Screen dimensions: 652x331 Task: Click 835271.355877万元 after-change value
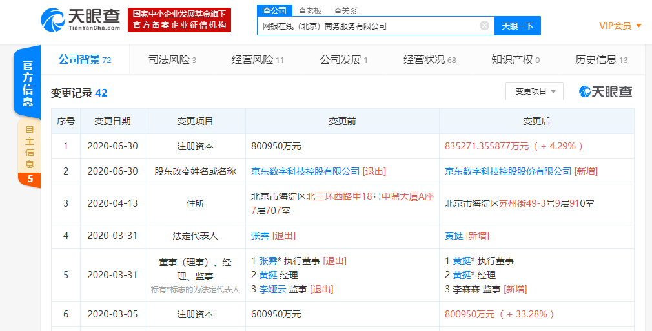click(514, 146)
